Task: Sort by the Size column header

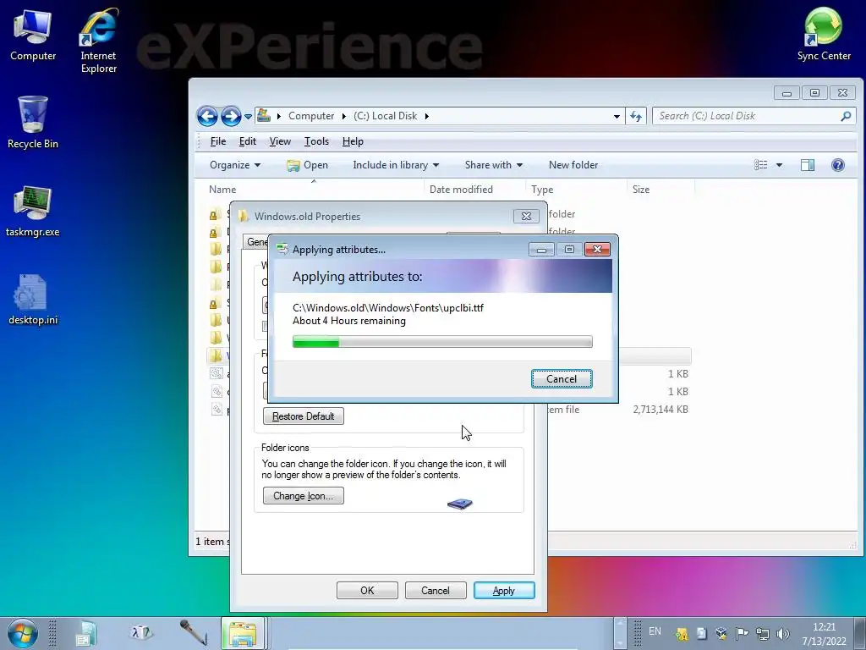Action: (x=660, y=189)
